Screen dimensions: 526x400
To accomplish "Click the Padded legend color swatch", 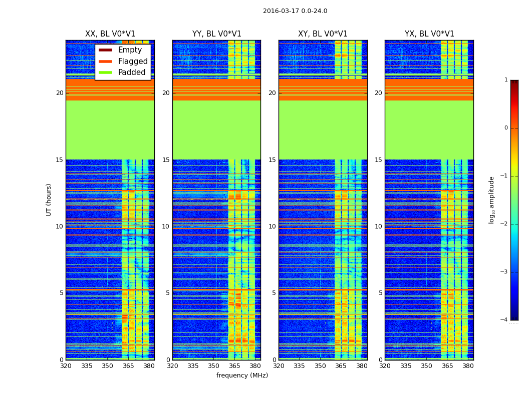I will click(105, 72).
